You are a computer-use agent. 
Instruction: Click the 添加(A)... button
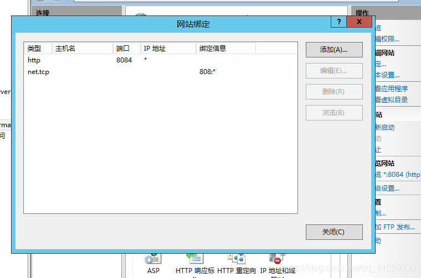pos(334,50)
